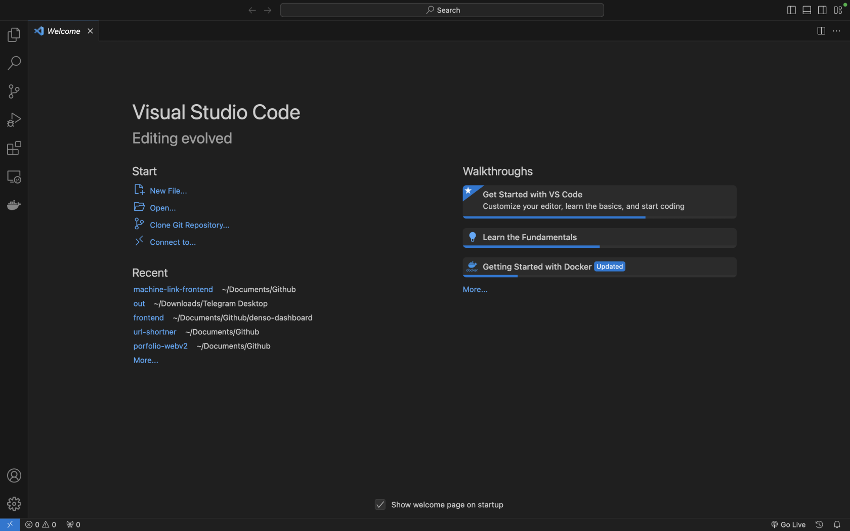Open the history icon in status bar
The width and height of the screenshot is (850, 531).
point(819,524)
